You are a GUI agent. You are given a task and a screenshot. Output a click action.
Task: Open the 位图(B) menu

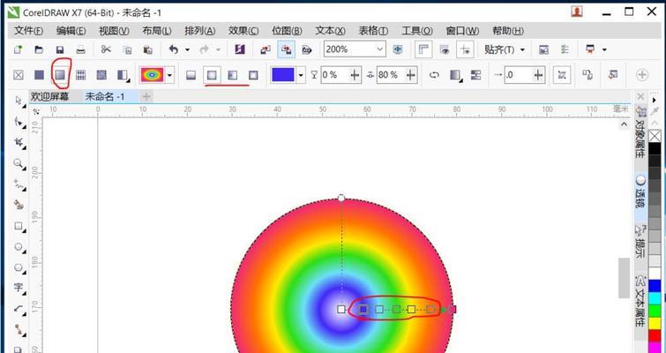[x=287, y=31]
